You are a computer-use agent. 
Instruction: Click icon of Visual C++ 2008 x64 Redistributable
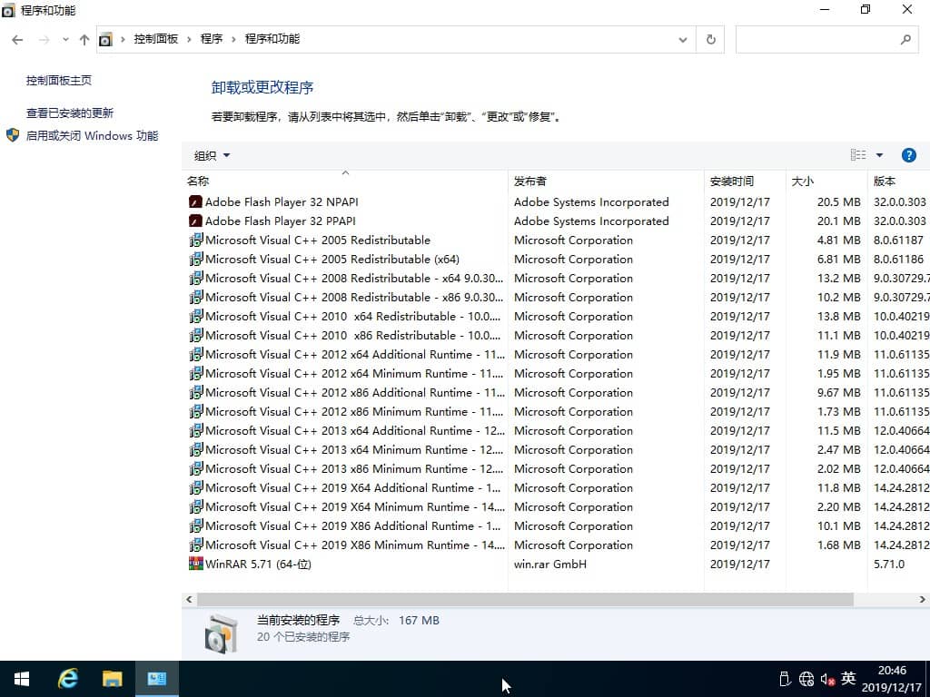[195, 278]
